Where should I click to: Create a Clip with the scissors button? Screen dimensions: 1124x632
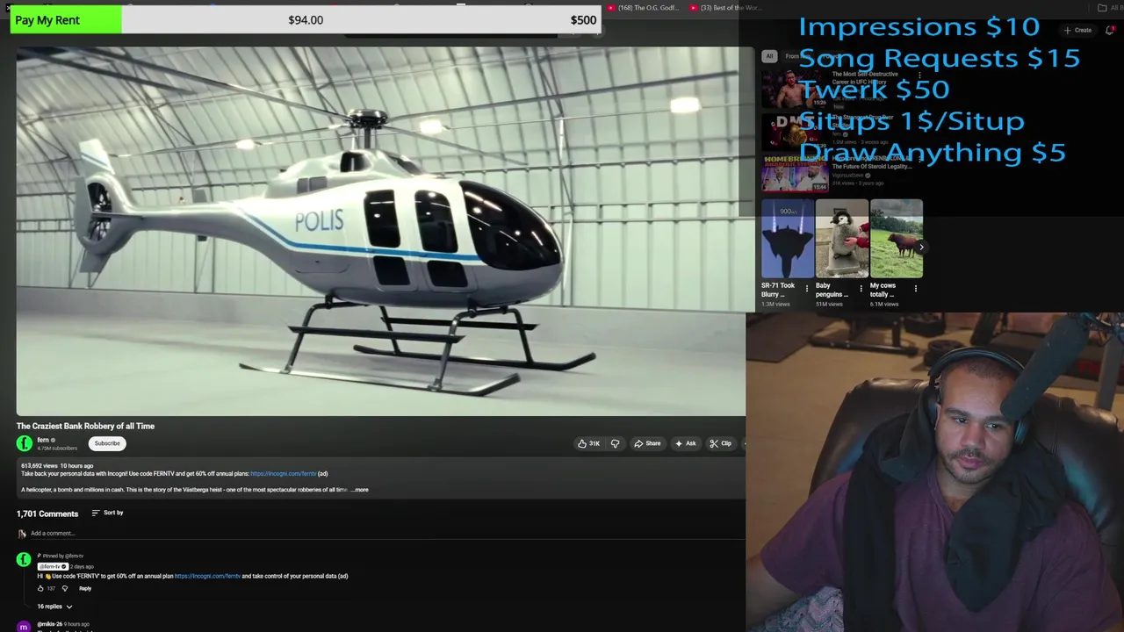pos(720,443)
